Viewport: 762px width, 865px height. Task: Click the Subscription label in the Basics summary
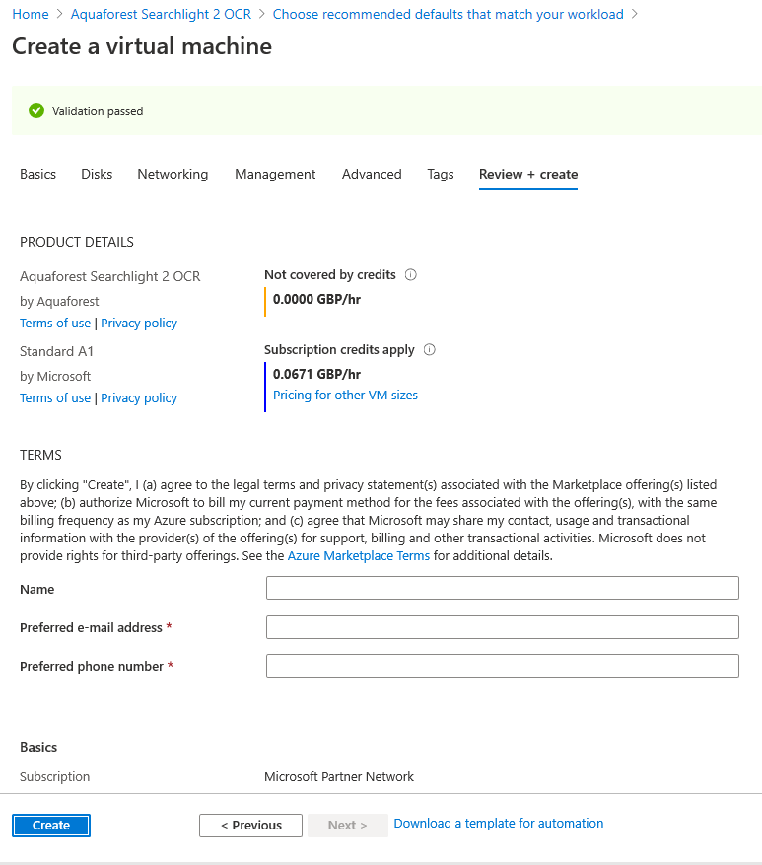[54, 777]
